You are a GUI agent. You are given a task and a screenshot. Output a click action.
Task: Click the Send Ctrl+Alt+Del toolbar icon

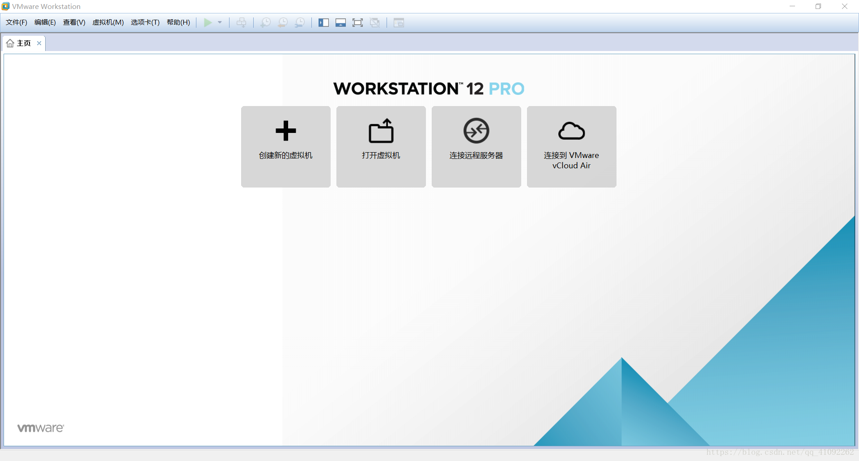pos(242,22)
